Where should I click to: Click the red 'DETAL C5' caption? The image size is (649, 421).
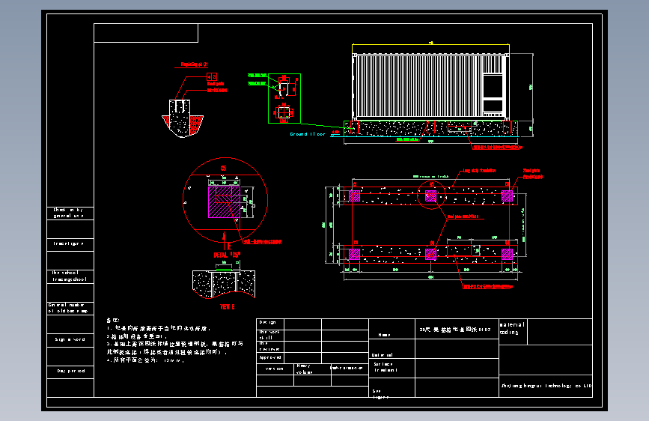pos(227,255)
